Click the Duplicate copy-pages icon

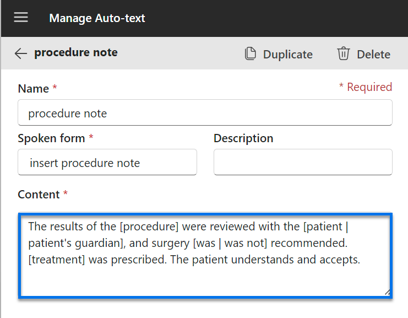coord(251,54)
